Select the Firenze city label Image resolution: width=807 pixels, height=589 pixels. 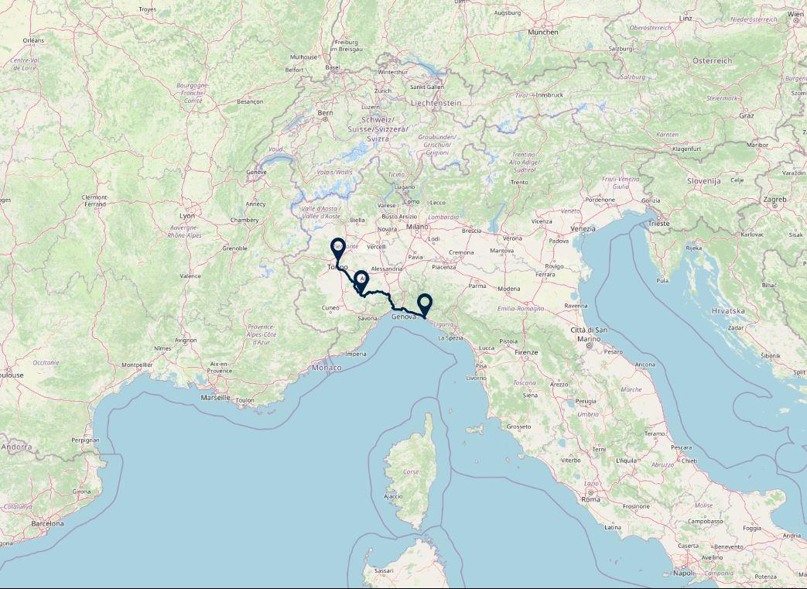coord(526,352)
